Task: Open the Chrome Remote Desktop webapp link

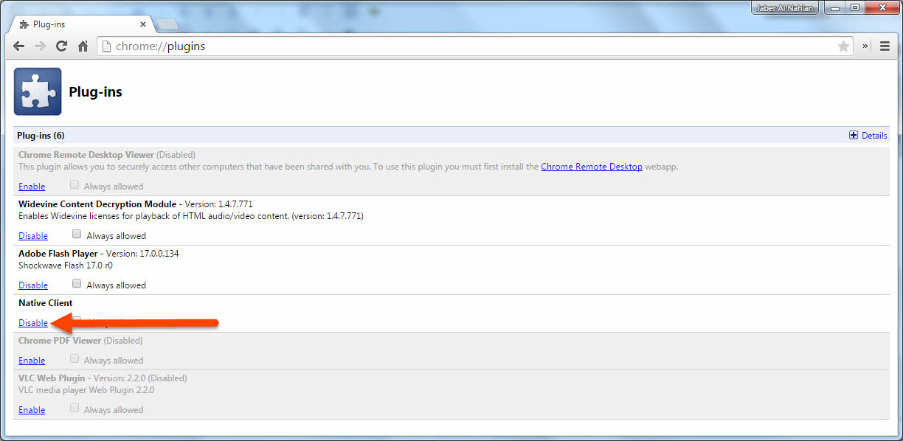Action: 591,167
